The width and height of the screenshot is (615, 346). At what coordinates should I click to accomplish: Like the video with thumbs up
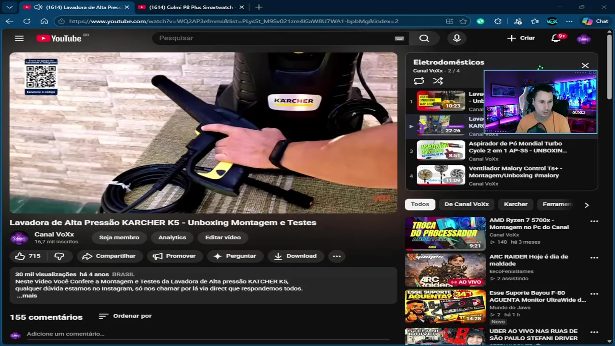tap(28, 256)
